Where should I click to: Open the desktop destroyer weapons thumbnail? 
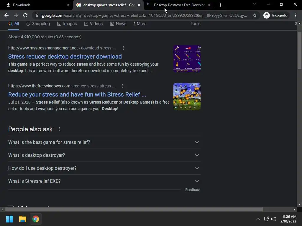[x=187, y=59]
